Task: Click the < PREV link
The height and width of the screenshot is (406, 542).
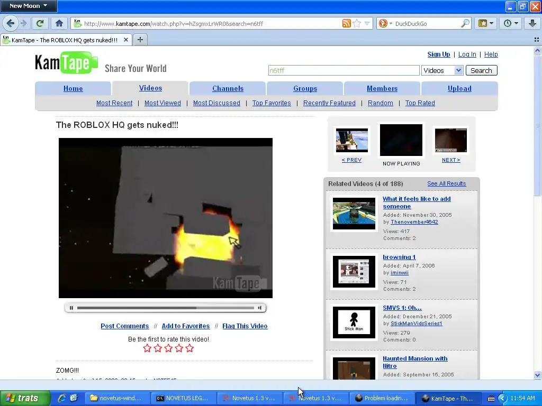Action: click(351, 160)
